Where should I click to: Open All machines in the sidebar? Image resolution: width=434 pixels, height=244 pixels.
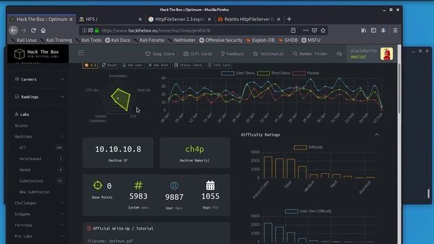(22, 148)
